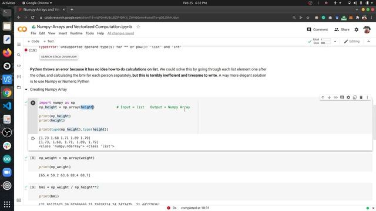Open Zoom from the dock
The width and height of the screenshot is (376, 211).
pyautogui.click(x=7, y=172)
